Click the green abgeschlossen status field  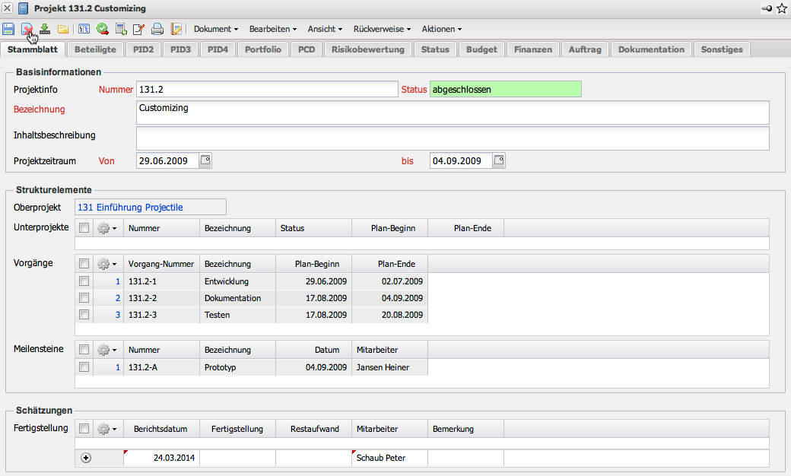[505, 90]
